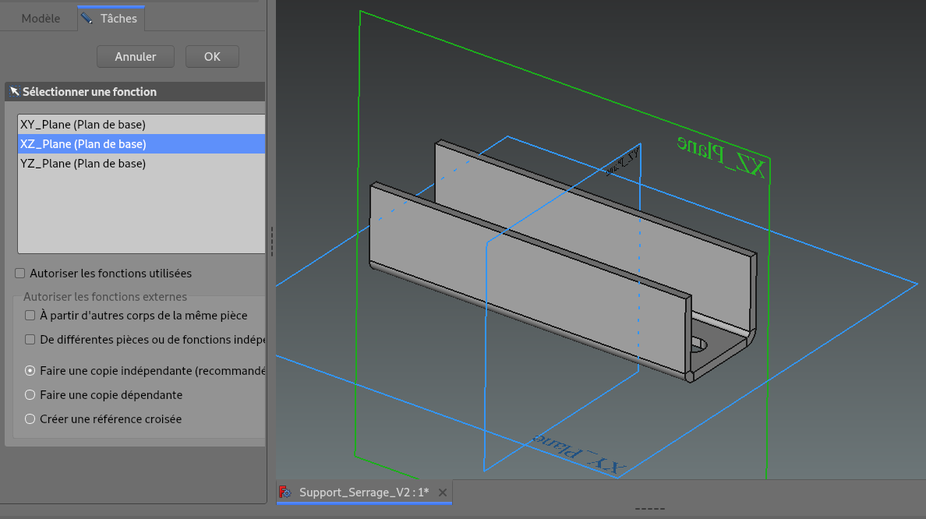Open the Support_Serrage_V2 : 1* document tab
The height and width of the screenshot is (519, 926).
coord(364,493)
